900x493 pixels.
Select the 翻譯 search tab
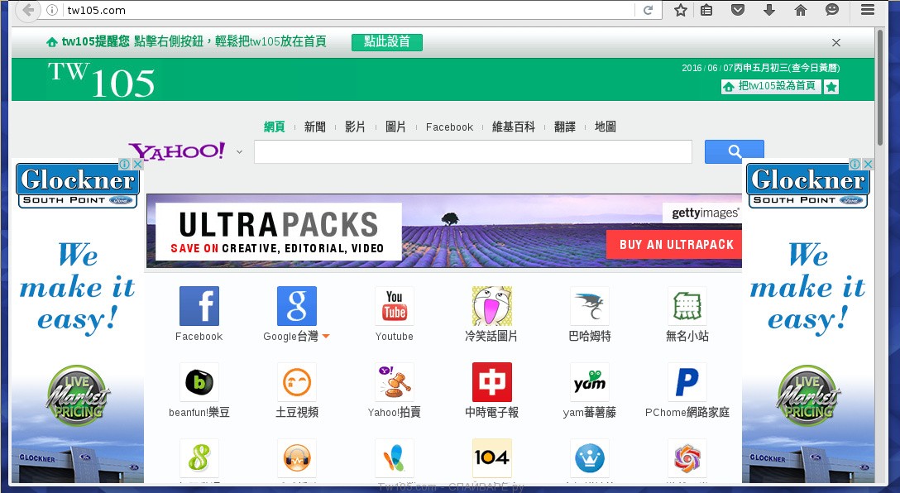click(x=565, y=127)
